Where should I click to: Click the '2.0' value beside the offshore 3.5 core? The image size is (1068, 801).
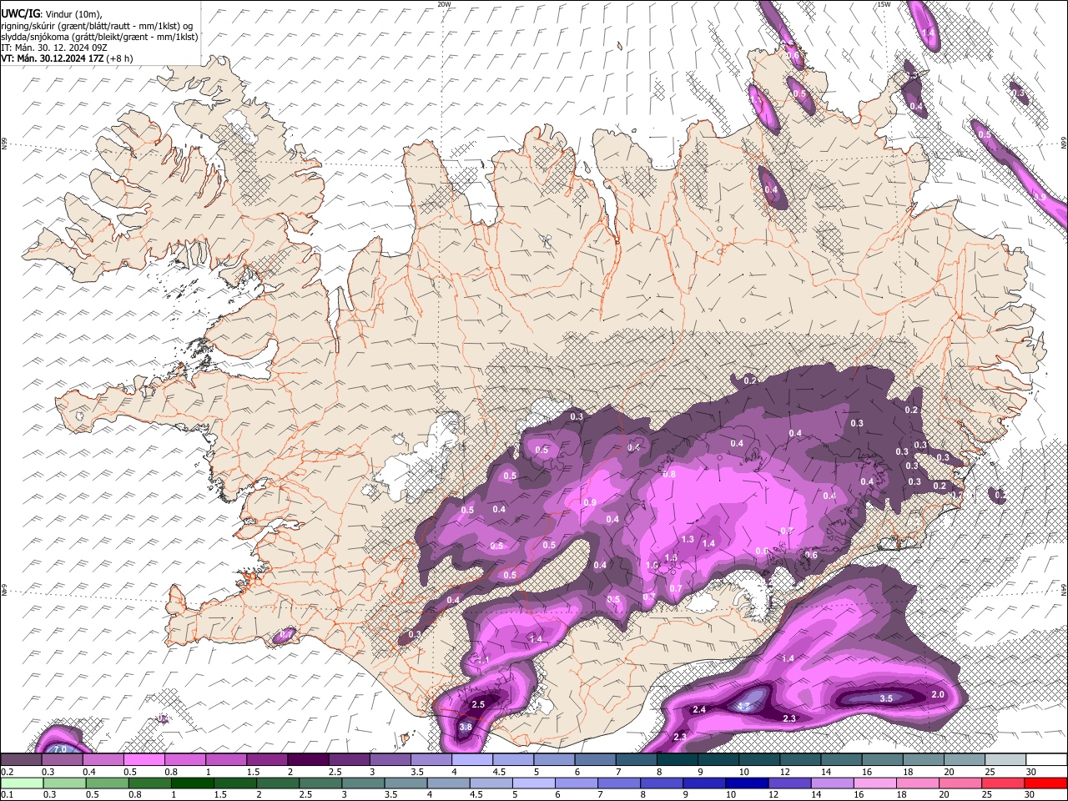pos(937,694)
